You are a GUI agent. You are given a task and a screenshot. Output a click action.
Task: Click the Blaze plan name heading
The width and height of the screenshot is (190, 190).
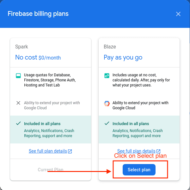pos(110,47)
